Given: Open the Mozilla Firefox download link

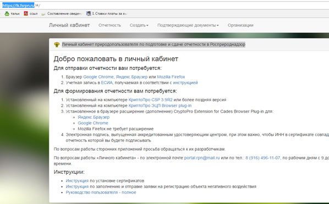Looking at the screenshot, I should point(171,77).
